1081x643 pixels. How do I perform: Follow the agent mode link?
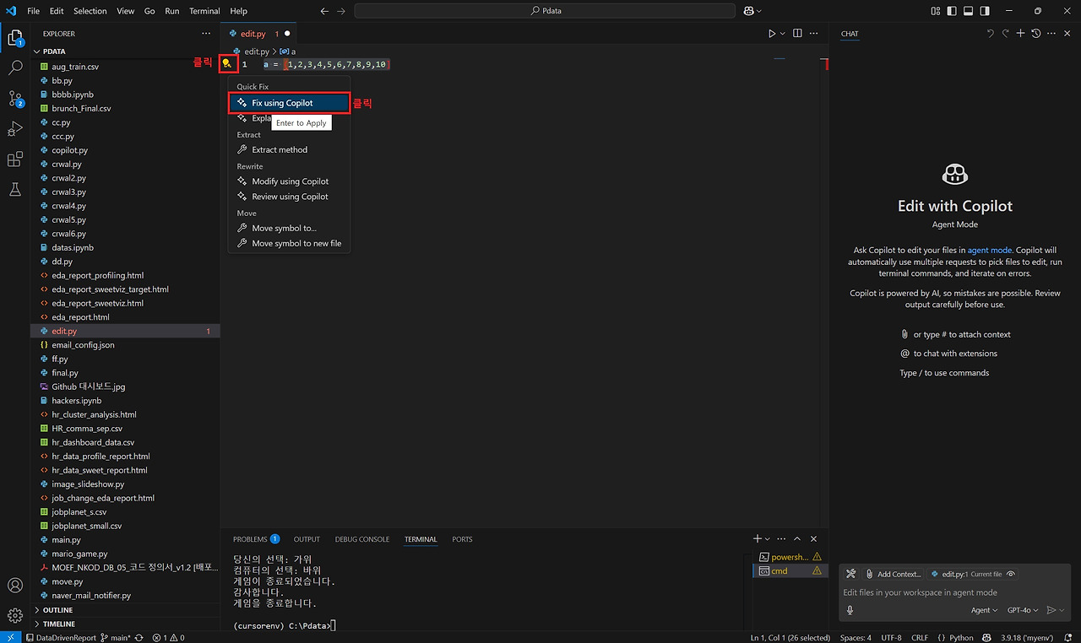pyautogui.click(x=990, y=251)
